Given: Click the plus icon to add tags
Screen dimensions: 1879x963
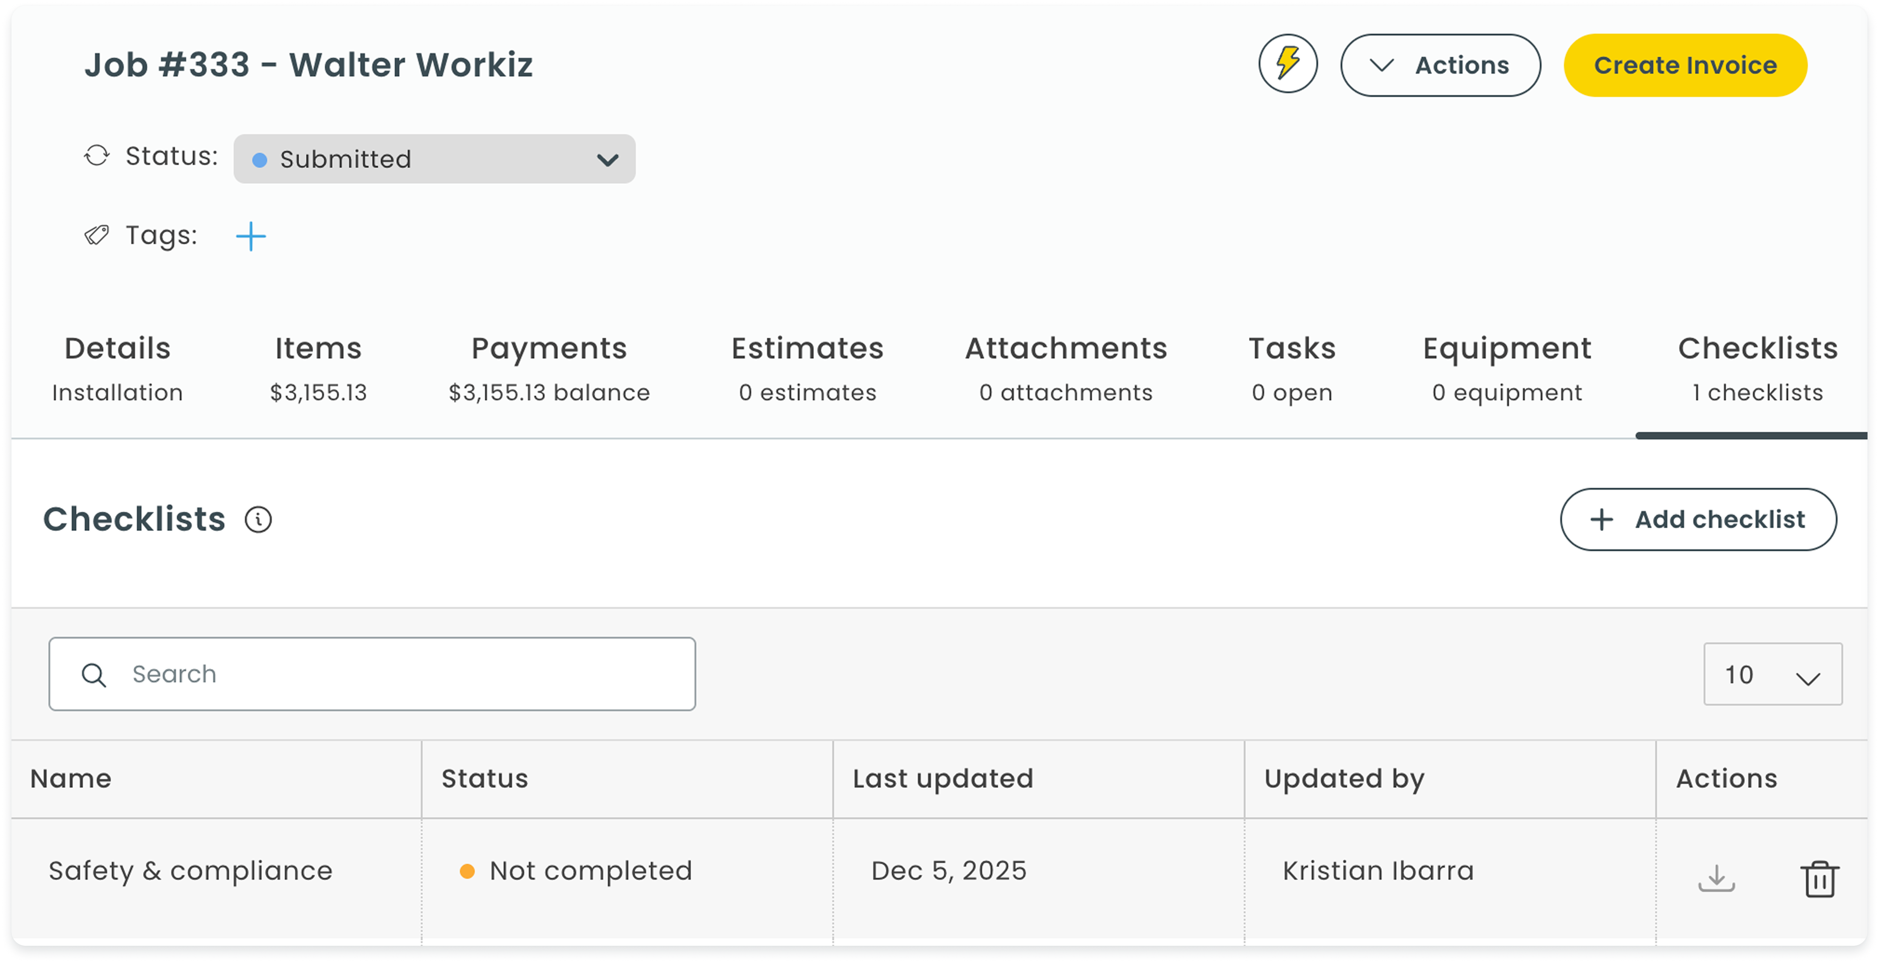Looking at the screenshot, I should pyautogui.click(x=251, y=236).
